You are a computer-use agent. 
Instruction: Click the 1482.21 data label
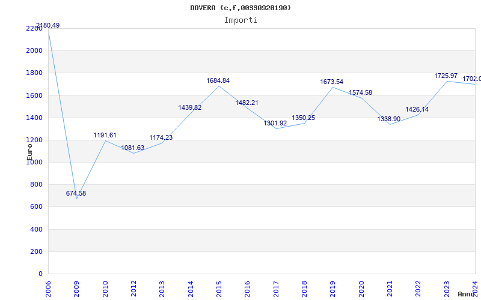click(x=247, y=103)
